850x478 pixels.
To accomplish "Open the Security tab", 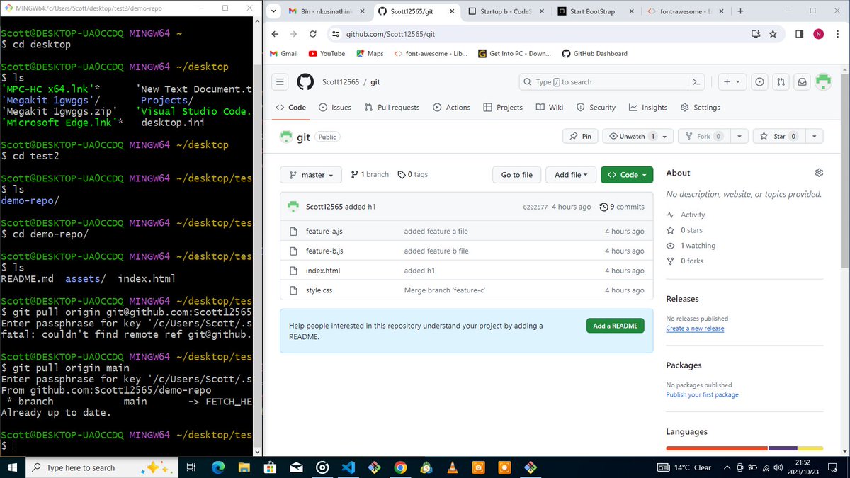I will pos(596,108).
